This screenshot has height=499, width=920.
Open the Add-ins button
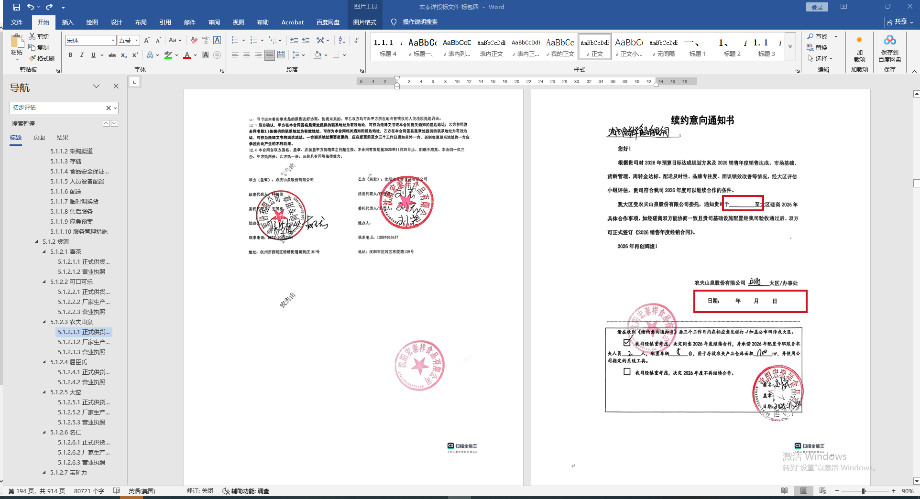click(x=859, y=48)
